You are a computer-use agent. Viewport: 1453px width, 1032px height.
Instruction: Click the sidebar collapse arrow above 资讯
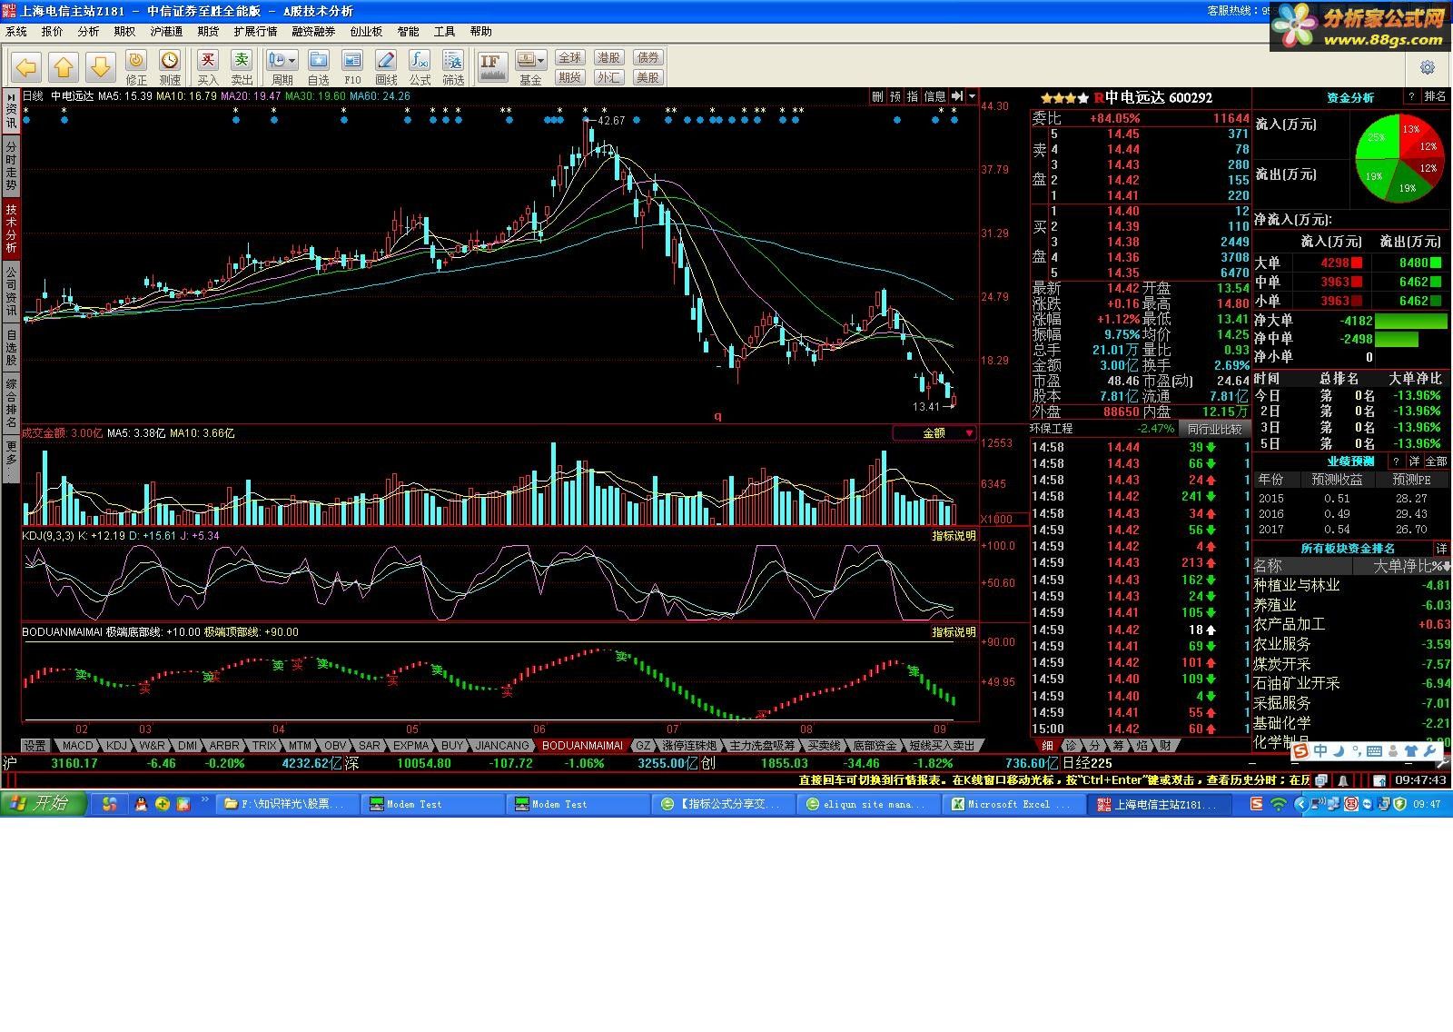coord(11,97)
